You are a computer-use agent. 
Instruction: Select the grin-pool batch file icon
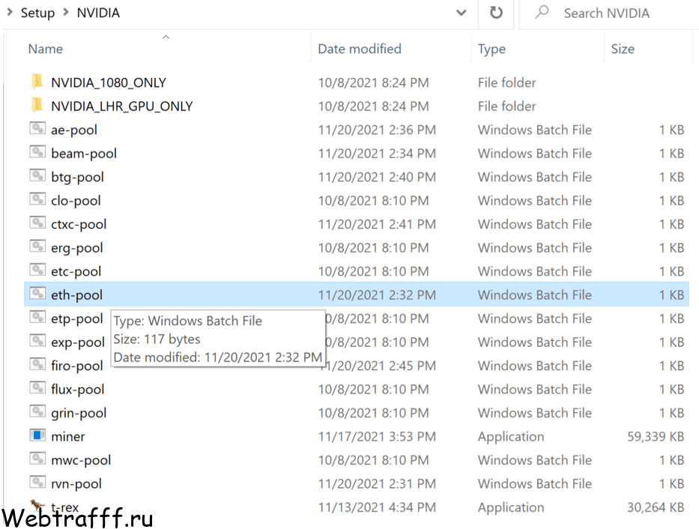[x=37, y=412]
